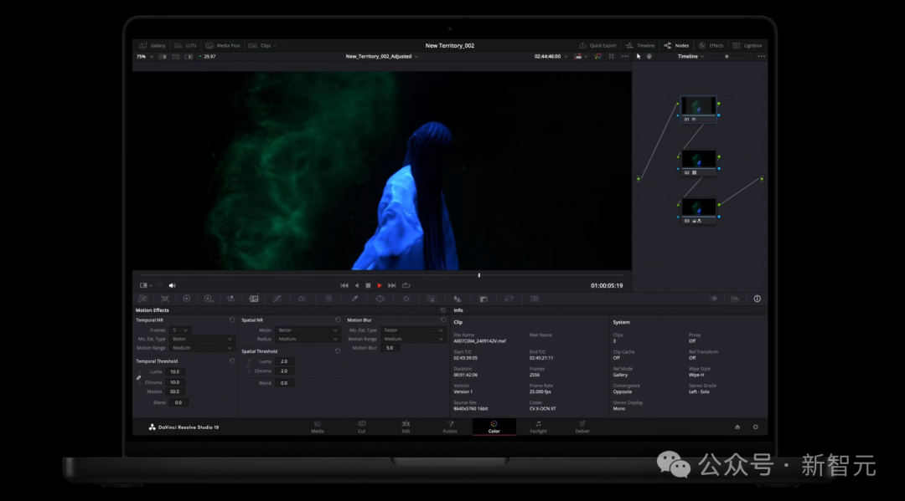Open Spatial NR Radius dropdown
This screenshot has width=905, height=501.
pos(307,340)
